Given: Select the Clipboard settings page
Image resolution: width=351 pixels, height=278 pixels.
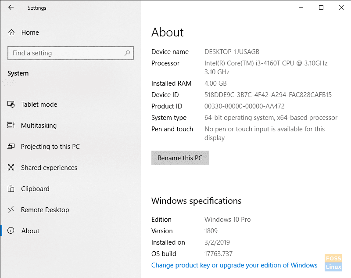Looking at the screenshot, I should click(35, 188).
